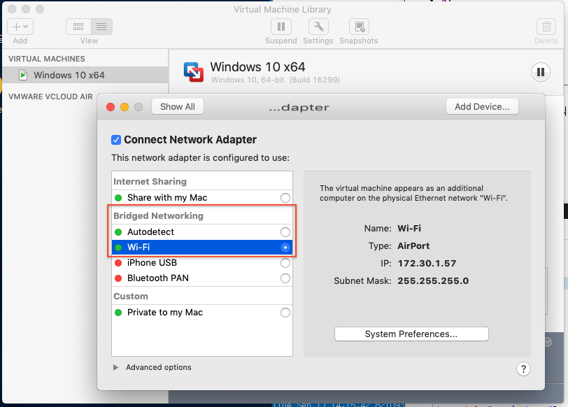The width and height of the screenshot is (568, 407).
Task: Switch to icon grid view
Action: click(x=78, y=27)
